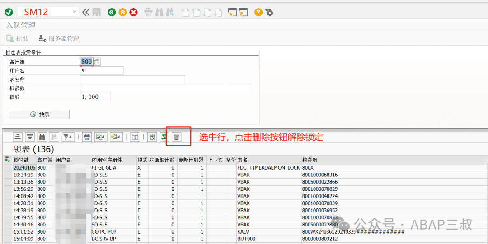Click the trash Delete lock icon

(177, 137)
